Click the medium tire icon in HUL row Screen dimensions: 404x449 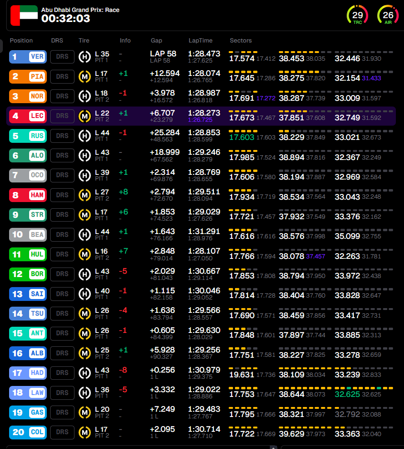click(85, 254)
